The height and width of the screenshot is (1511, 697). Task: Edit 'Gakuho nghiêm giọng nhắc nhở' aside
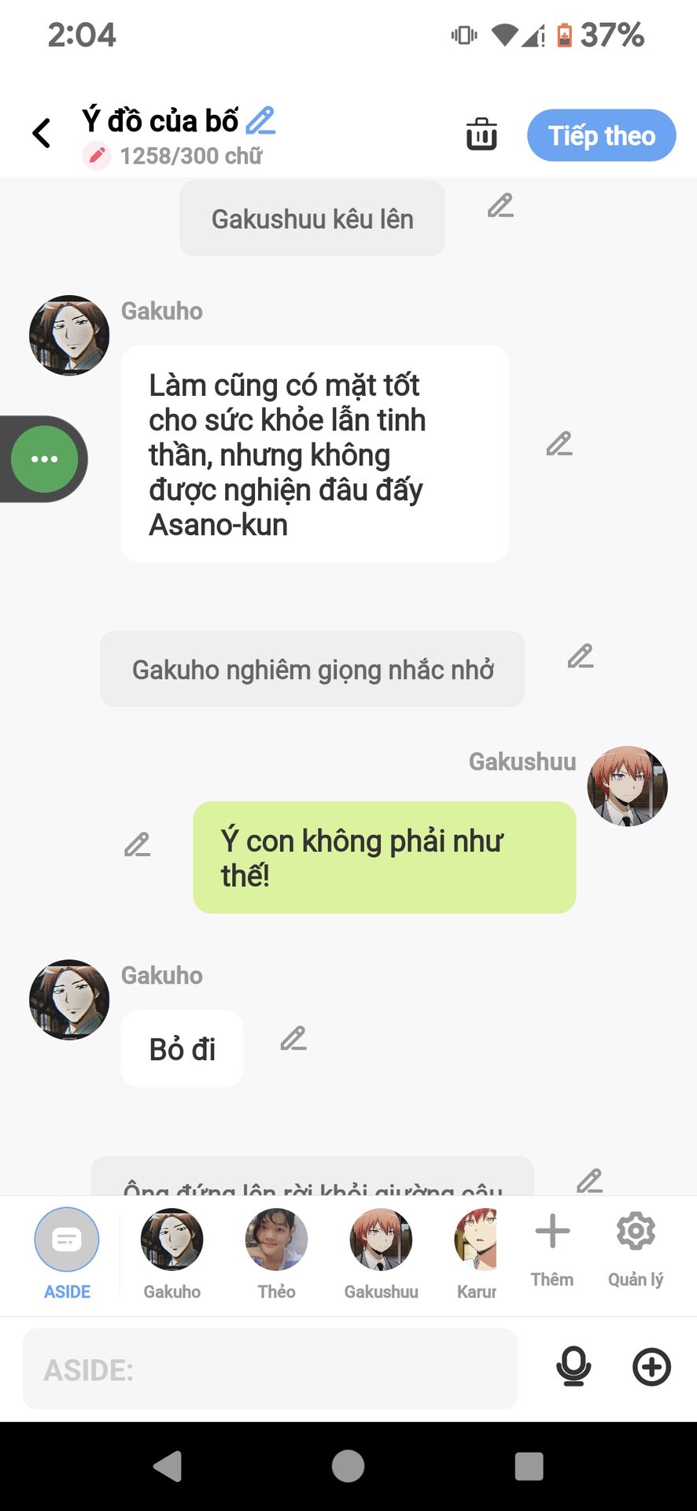point(581,656)
